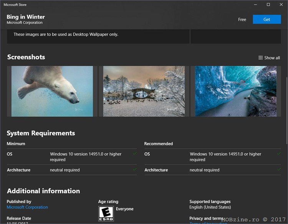The image size is (288, 224).
Task: Open the snowy bridge screenshot thumbnail
Action: [144, 91]
